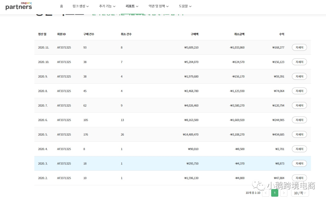
Task: Select the ₩5,609,210 purchase amount
Action: [x=191, y=48]
